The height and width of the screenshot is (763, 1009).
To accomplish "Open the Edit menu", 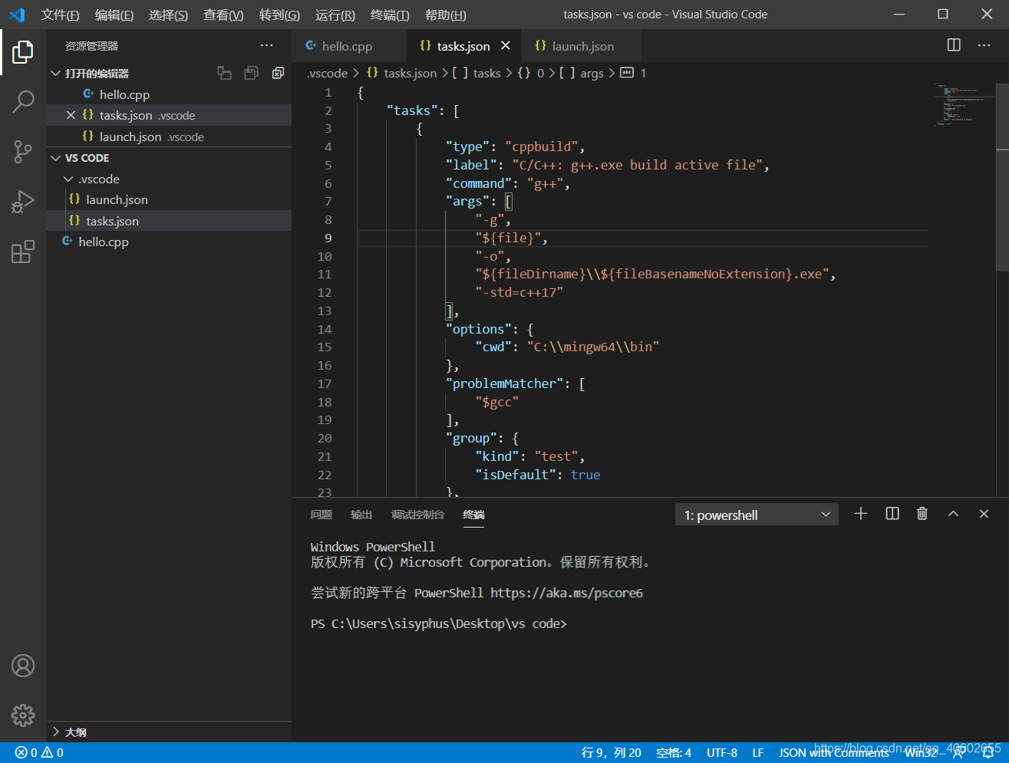I will [x=114, y=15].
